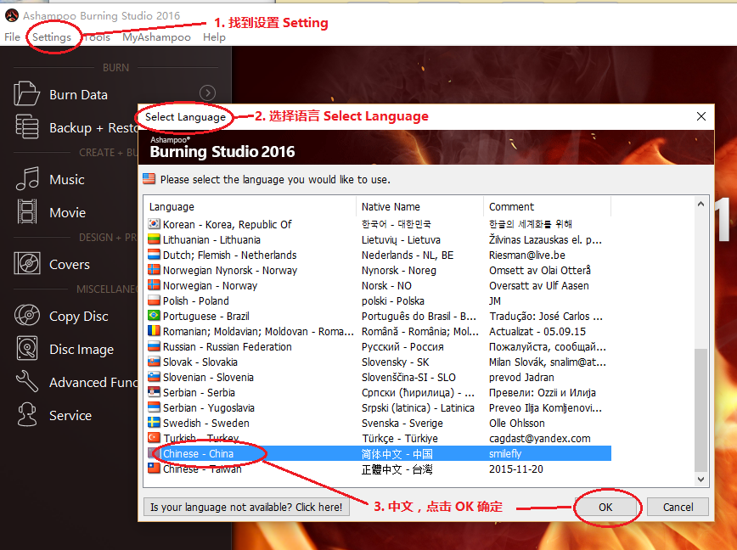The height and width of the screenshot is (550, 737).
Task: Select Serbian - Yugoslavia language row
Action: point(378,407)
